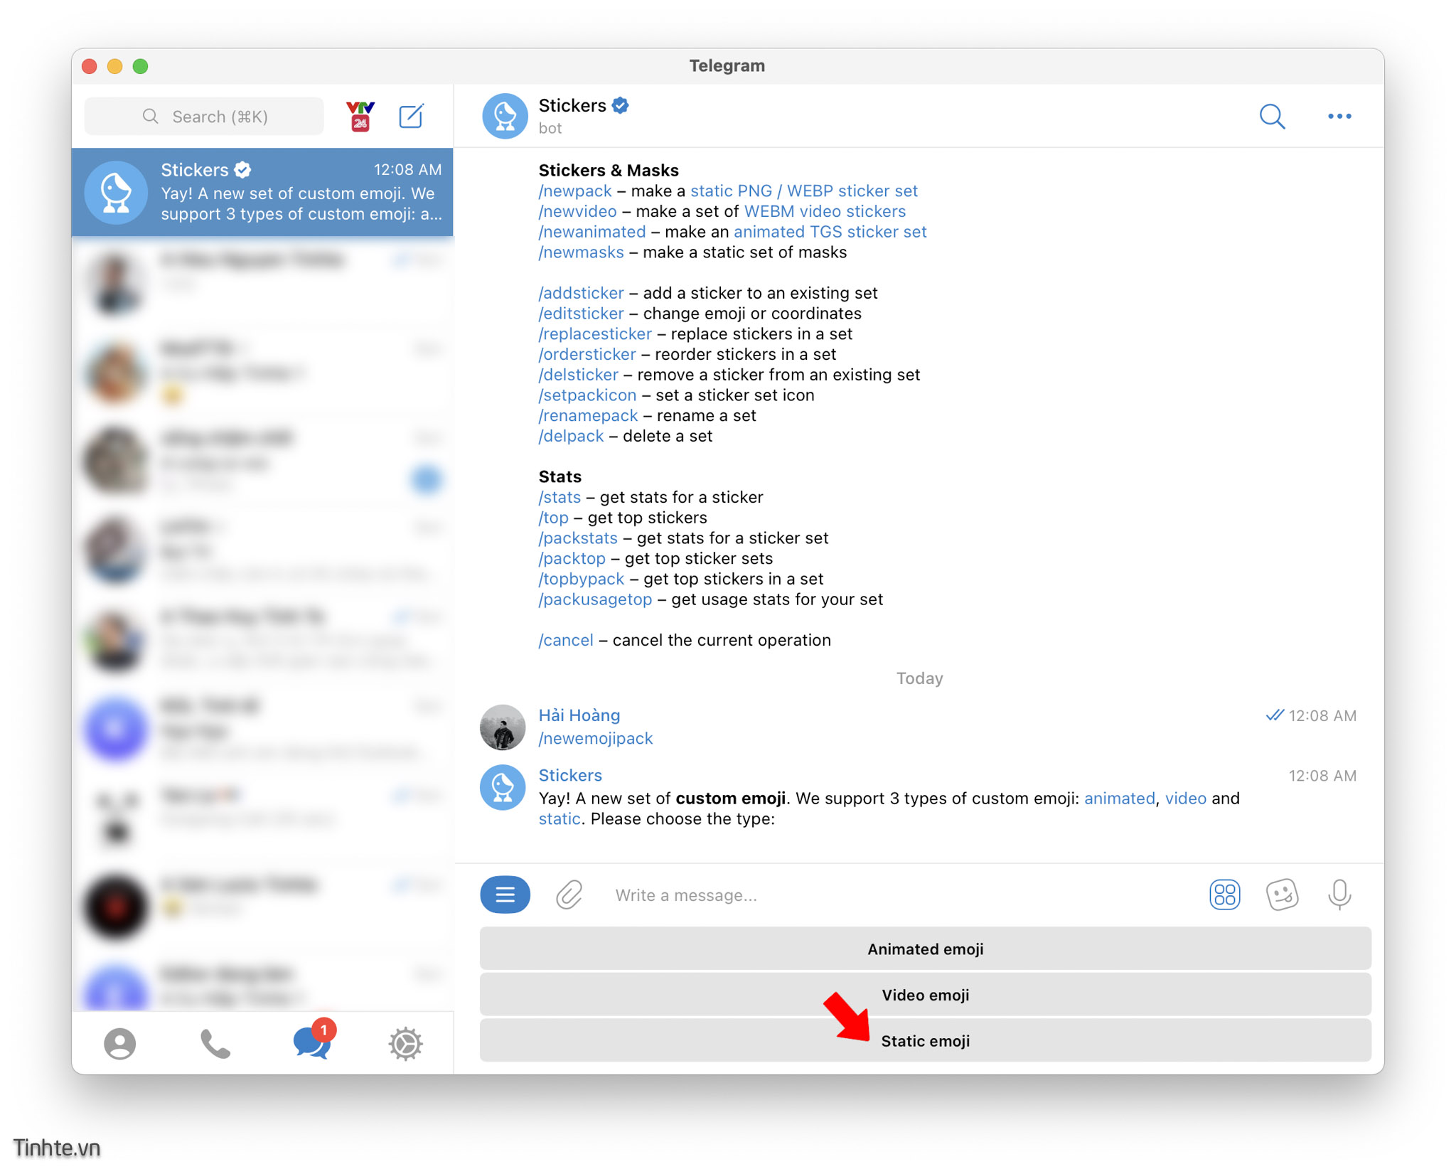The image size is (1456, 1169).
Task: Click the /cancel link command
Action: tap(563, 641)
